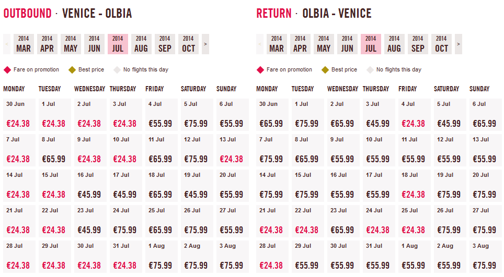Click return No flights this day diamond

pos(370,70)
